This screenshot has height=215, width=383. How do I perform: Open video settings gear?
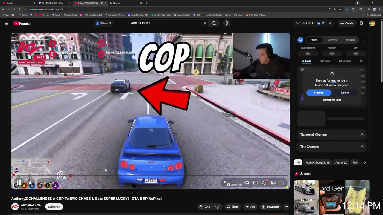tap(265, 182)
